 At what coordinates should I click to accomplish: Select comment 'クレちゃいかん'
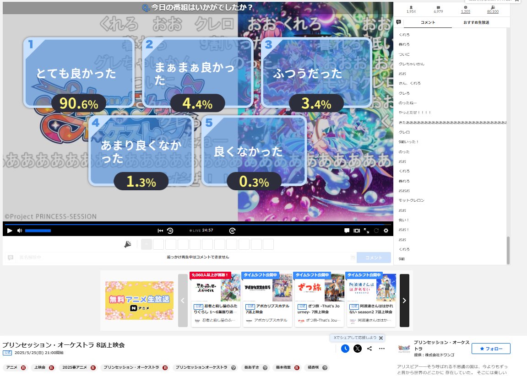coord(411,64)
